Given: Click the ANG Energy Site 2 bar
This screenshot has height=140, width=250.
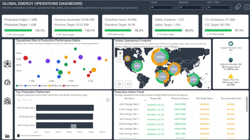Looking at the screenshot, I should (65, 108).
